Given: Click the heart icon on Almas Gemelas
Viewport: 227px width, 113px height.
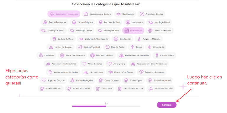Looking at the screenshot, I should pyautogui.click(x=84, y=64).
